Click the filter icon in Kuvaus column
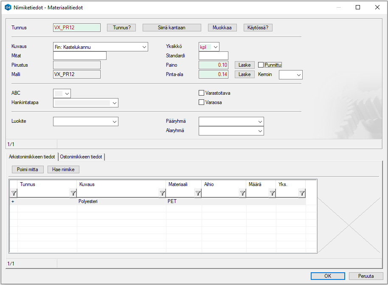This screenshot has width=388, height=285. (162, 193)
